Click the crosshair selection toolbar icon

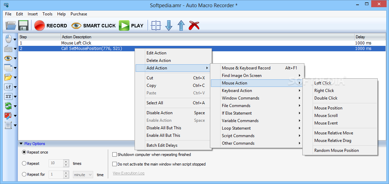click(156, 25)
